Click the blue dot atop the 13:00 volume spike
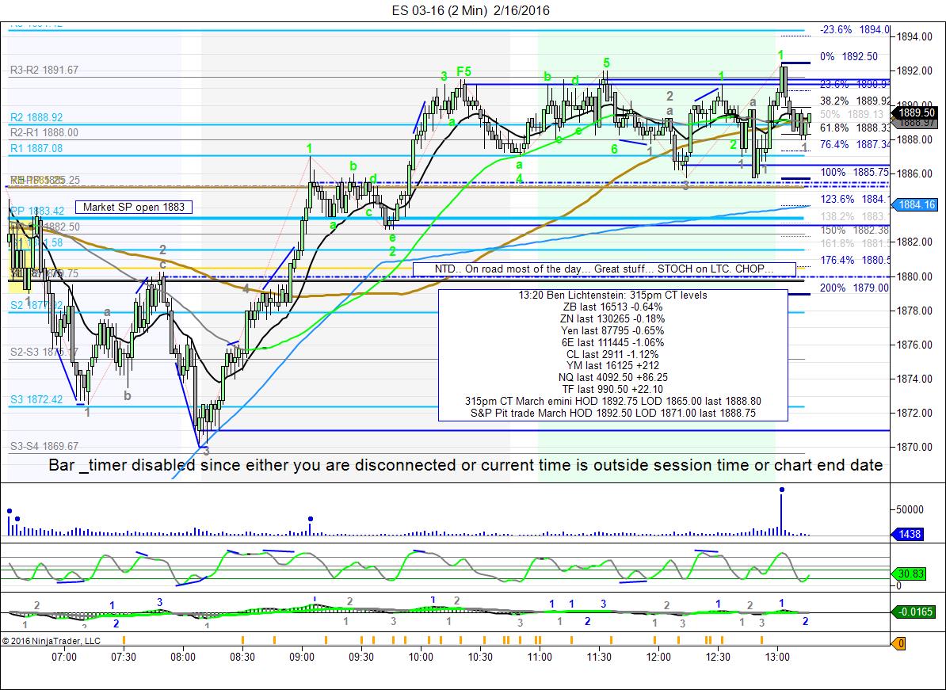Viewport: 946px width, 690px height. point(782,489)
